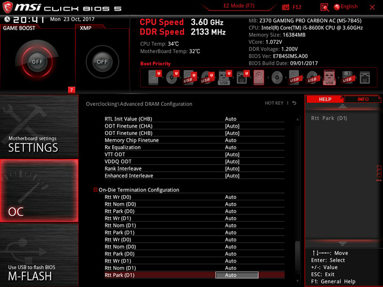Toggle the XMP profile button on
383x287 pixels.
102,62
